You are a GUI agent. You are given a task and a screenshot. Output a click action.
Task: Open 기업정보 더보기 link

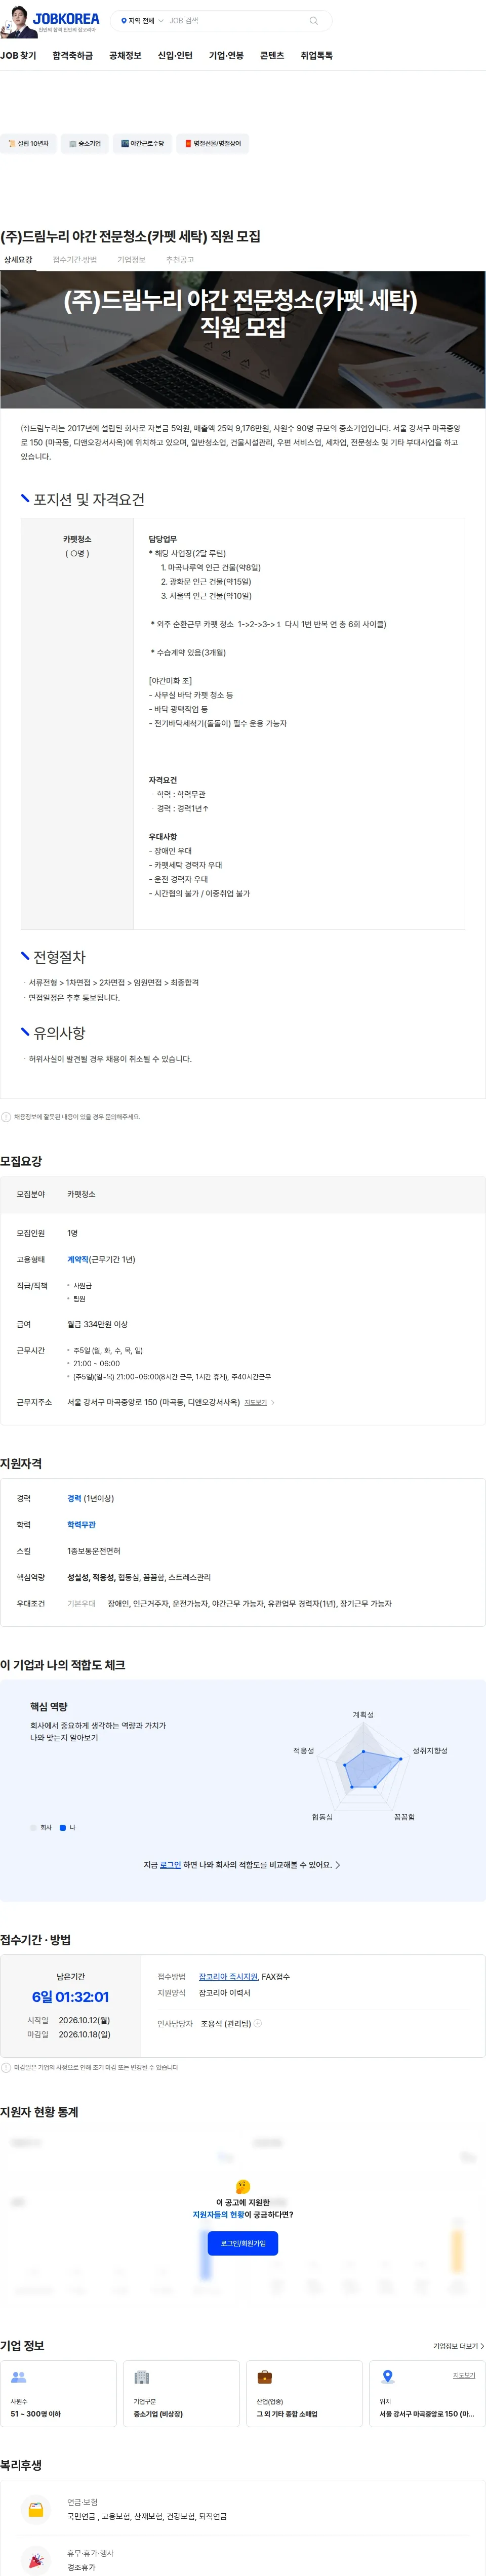458,2345
